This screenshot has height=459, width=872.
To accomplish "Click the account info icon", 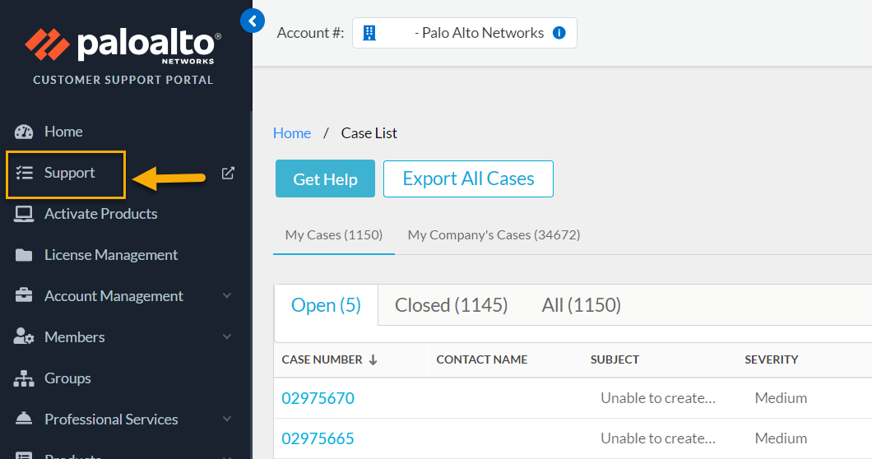I will [559, 33].
